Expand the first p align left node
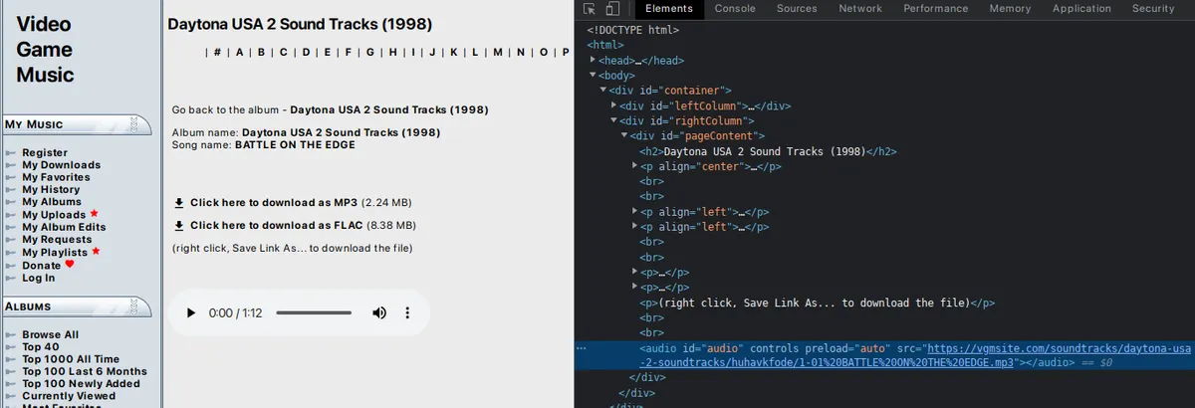Viewport: 1195px width, 408px height. (x=635, y=212)
